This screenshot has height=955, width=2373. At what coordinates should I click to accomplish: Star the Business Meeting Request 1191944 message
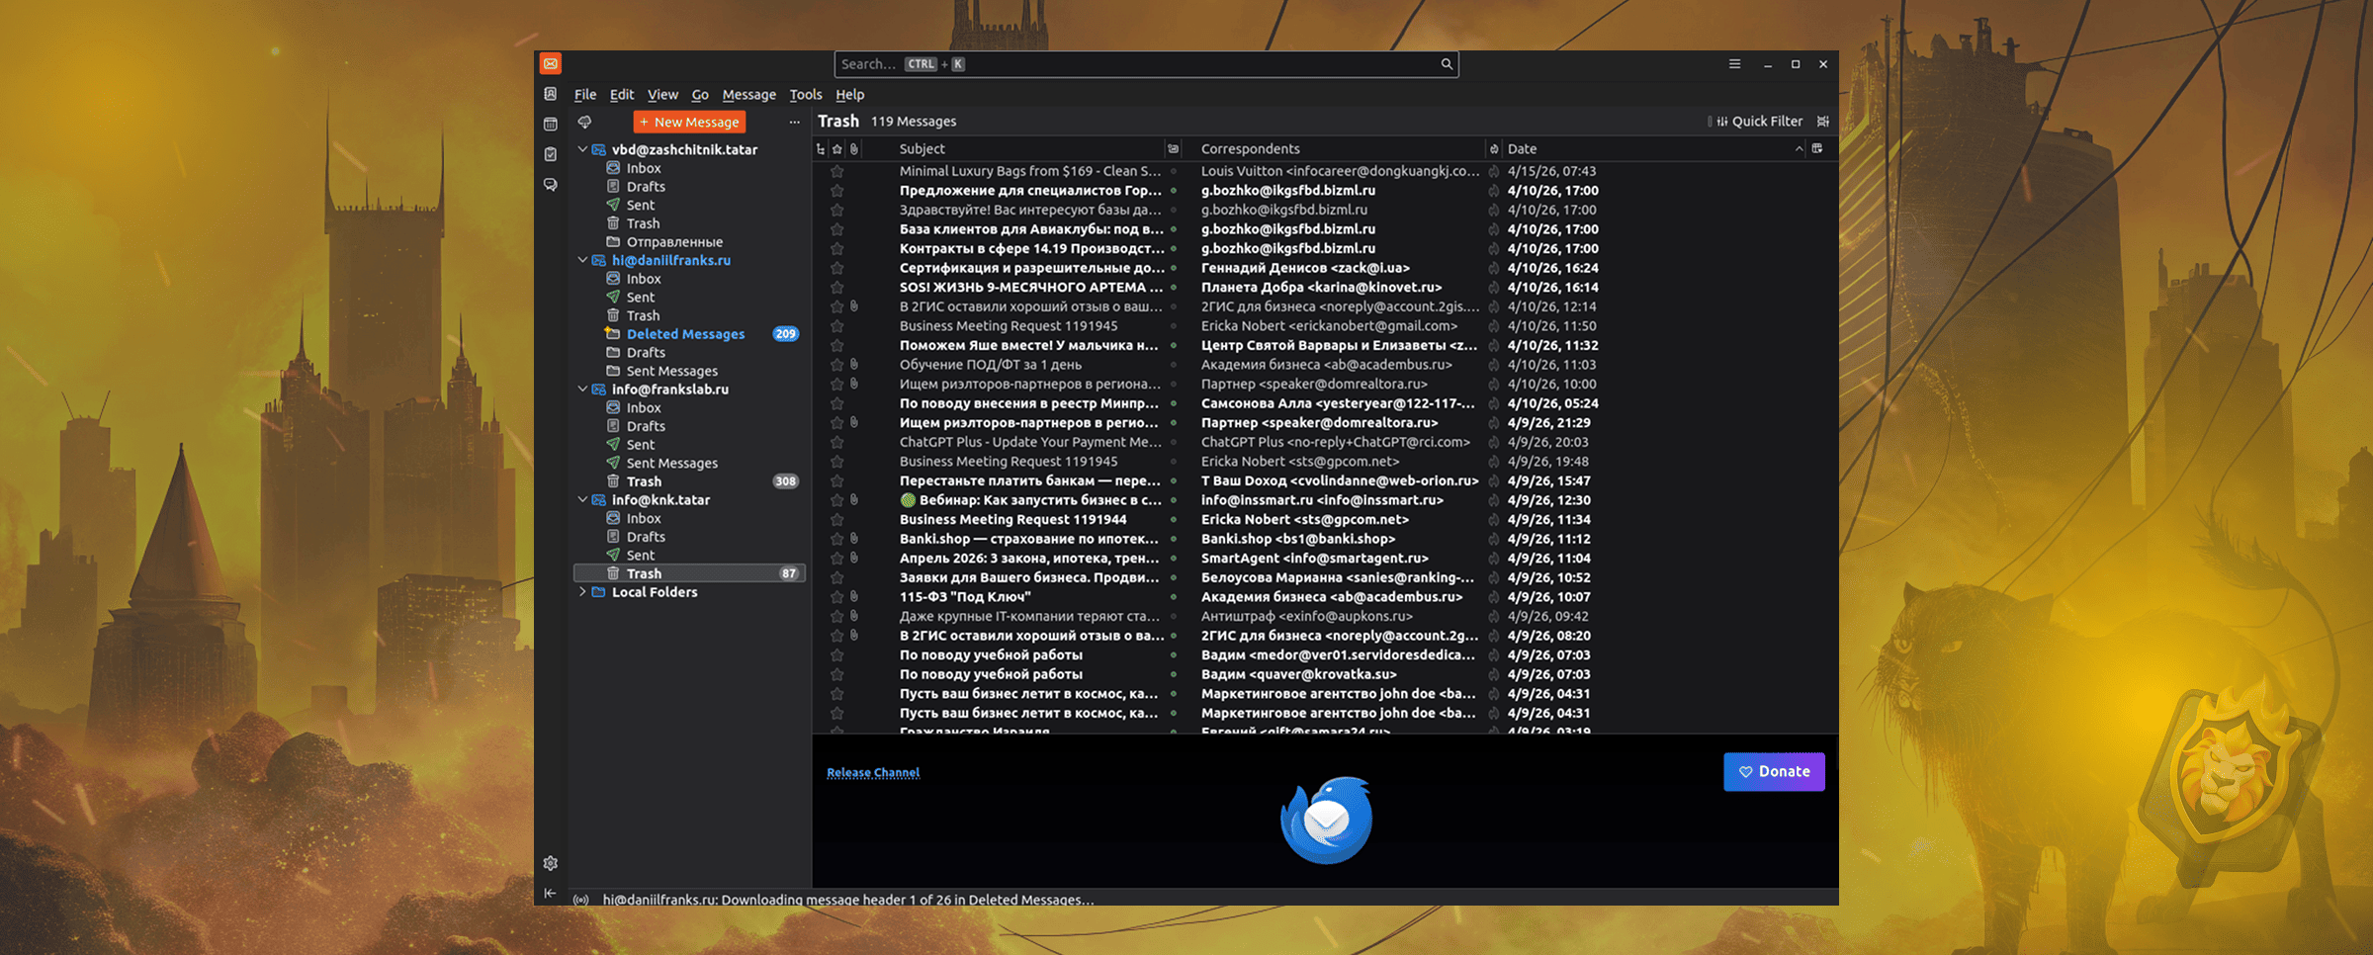tap(837, 520)
